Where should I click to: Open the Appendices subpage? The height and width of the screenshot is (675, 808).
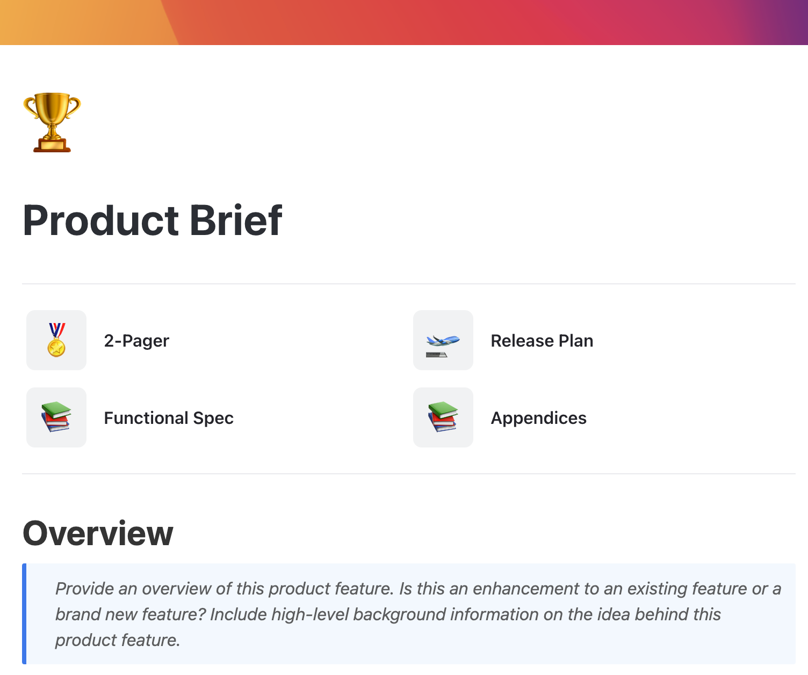539,417
